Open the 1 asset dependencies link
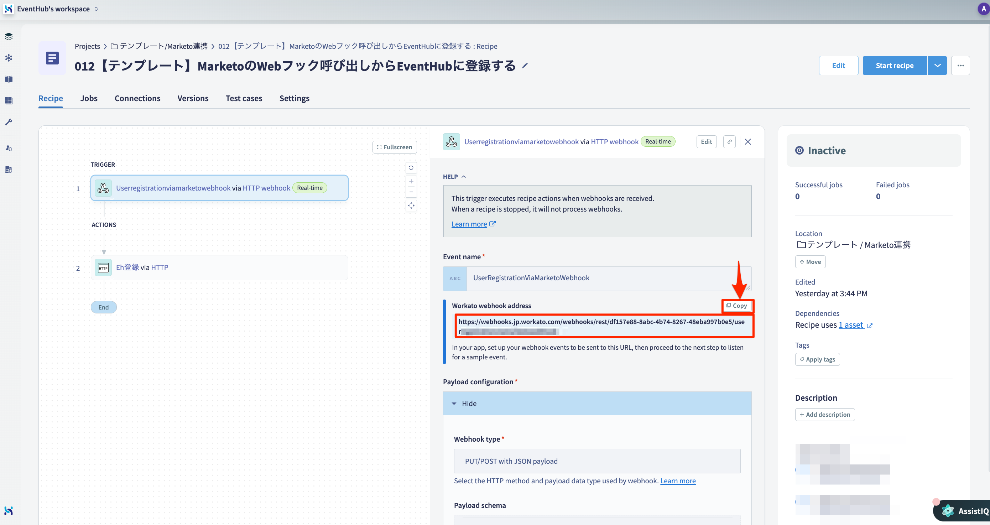 pos(855,325)
